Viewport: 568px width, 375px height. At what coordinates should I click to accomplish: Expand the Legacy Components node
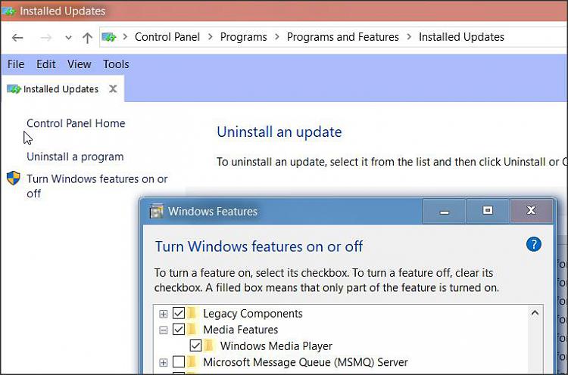[x=164, y=314]
